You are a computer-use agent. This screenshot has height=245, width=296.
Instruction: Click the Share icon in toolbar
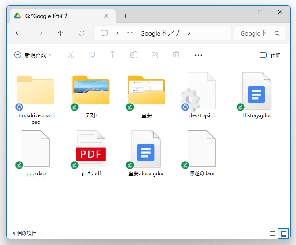[x=155, y=55]
